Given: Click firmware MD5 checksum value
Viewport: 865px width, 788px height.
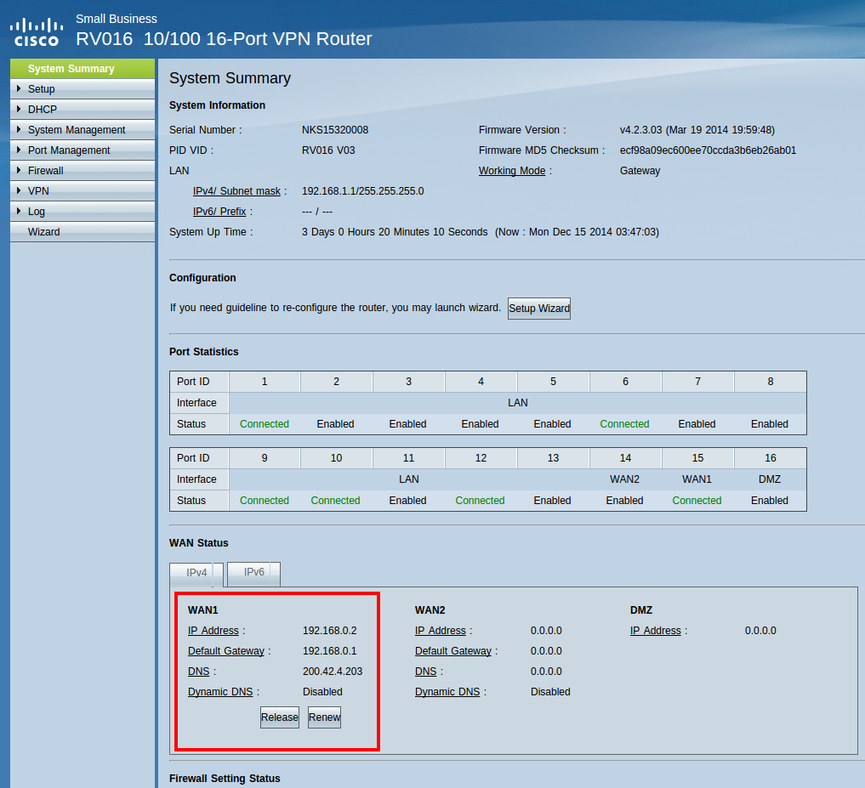Looking at the screenshot, I should [708, 150].
